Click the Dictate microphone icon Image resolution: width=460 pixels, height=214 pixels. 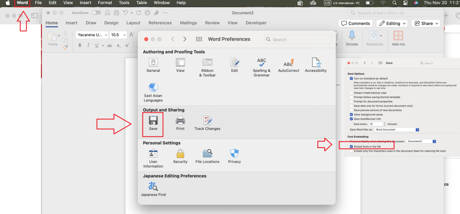pyautogui.click(x=352, y=39)
